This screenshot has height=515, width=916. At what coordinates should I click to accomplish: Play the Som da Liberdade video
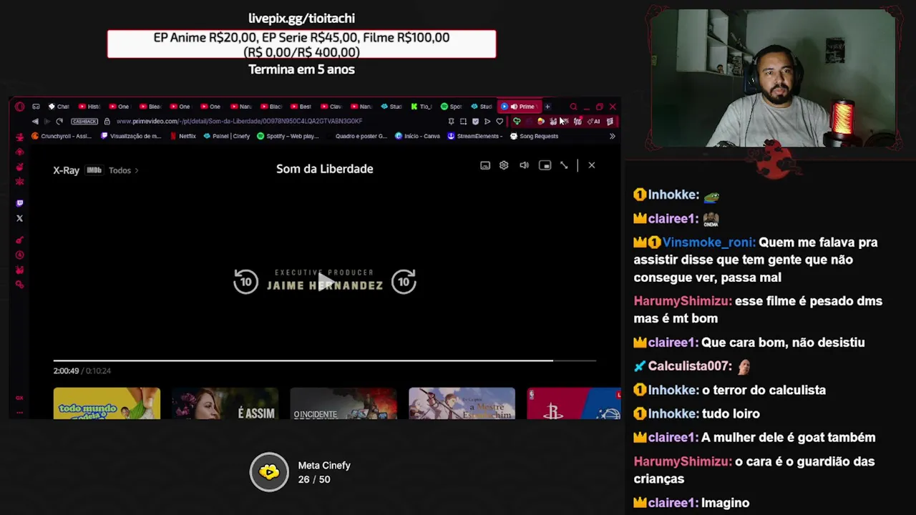325,282
